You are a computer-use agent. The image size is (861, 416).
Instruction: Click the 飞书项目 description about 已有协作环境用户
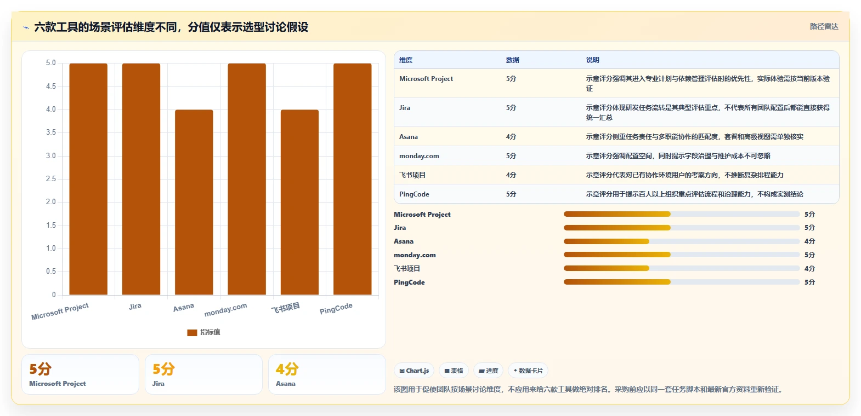(x=685, y=175)
